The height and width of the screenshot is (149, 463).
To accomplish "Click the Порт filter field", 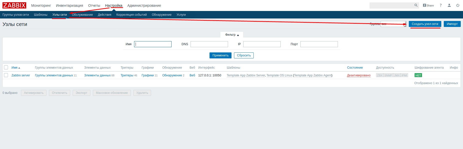I will tap(319, 44).
